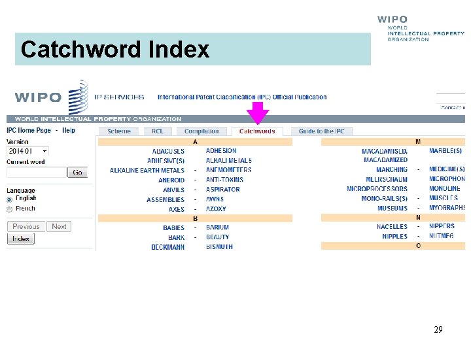
Task: Open the ALKALINE EARTH METALS link
Action: 147,171
